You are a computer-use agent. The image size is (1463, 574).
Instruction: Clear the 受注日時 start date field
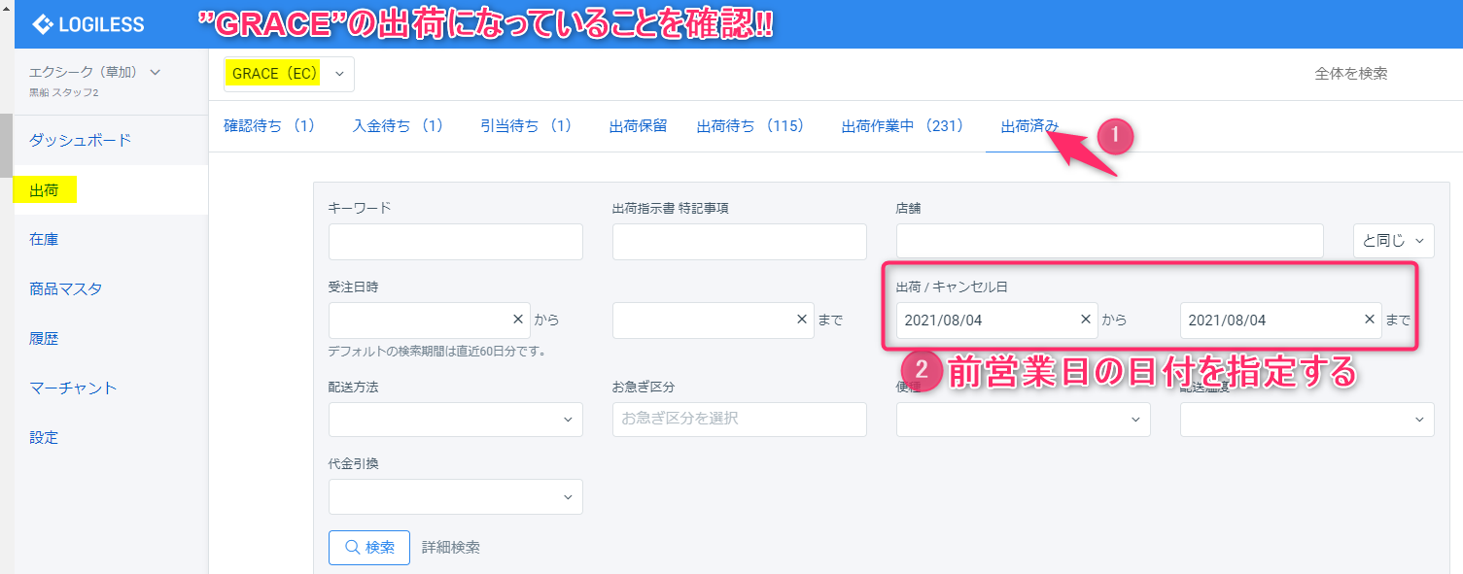pyautogui.click(x=517, y=319)
